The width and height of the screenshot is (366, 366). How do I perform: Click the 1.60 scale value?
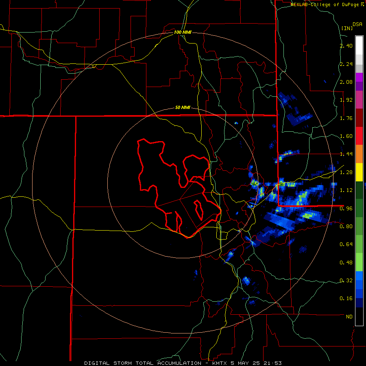point(346,136)
